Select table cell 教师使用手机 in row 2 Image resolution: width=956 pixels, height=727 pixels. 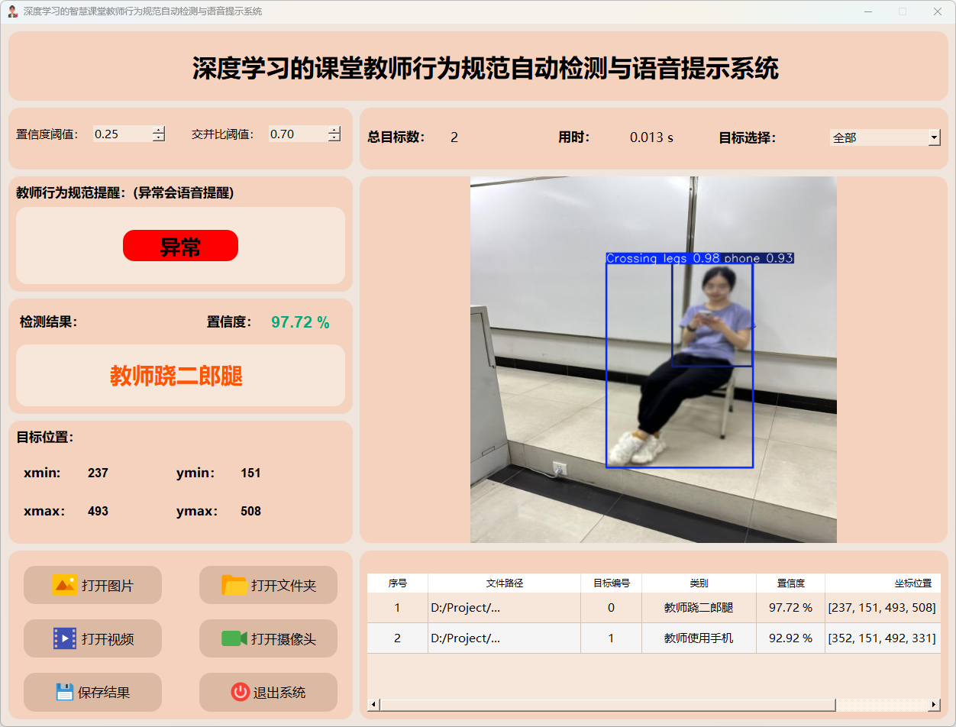click(699, 638)
